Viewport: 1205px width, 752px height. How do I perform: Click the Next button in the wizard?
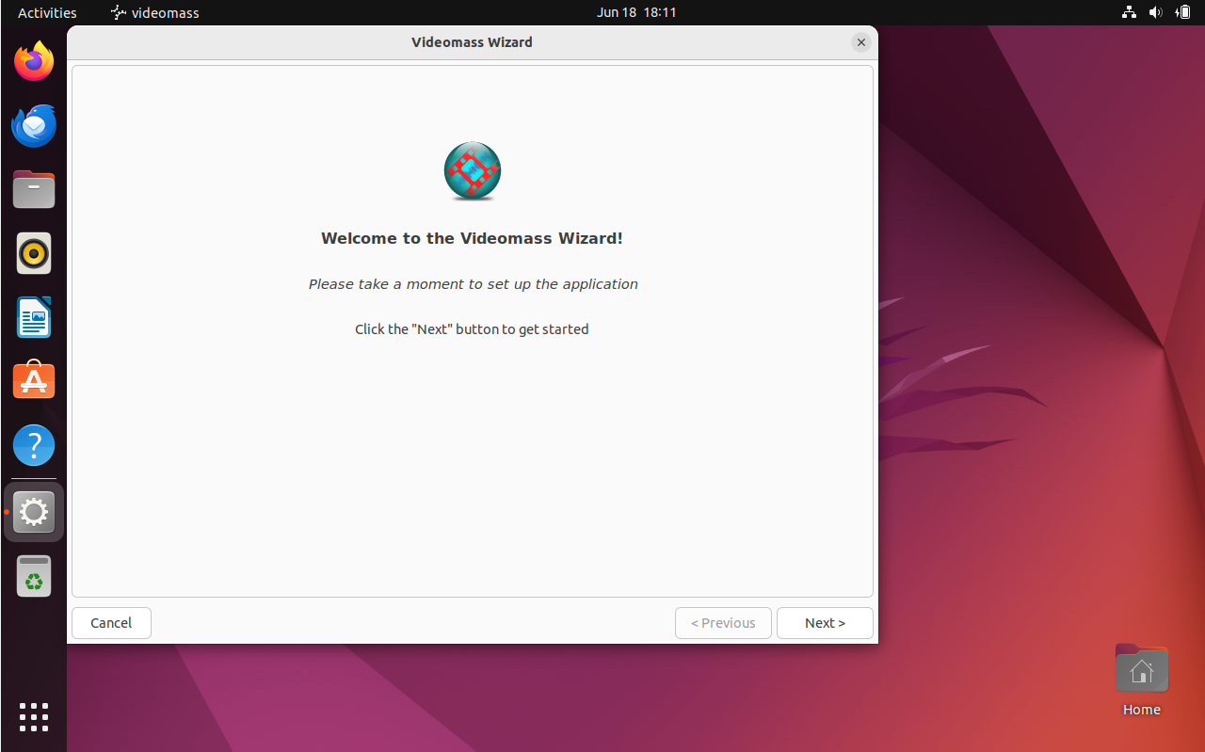tap(825, 623)
